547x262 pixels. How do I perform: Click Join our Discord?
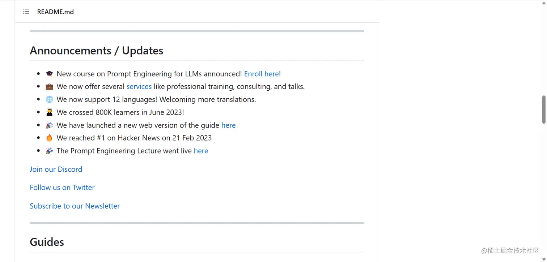(x=56, y=169)
